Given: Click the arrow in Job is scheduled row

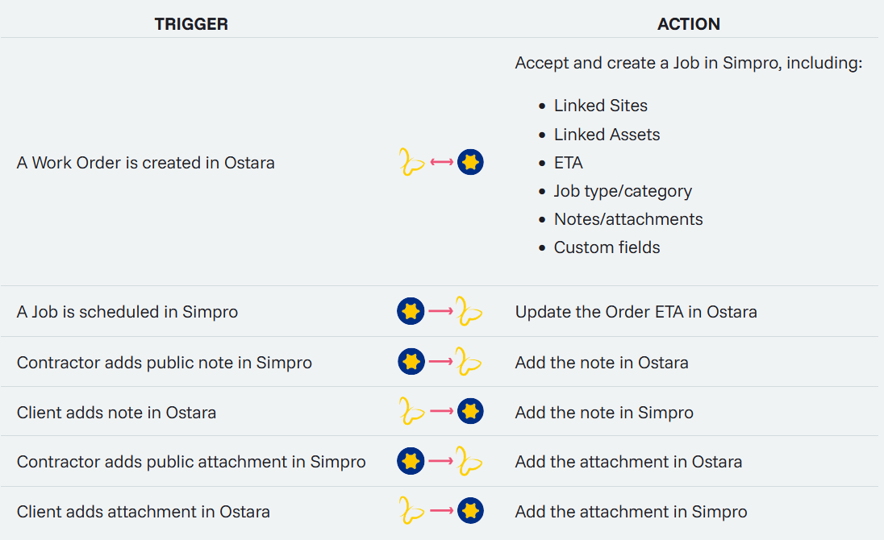Looking at the screenshot, I should point(440,311).
